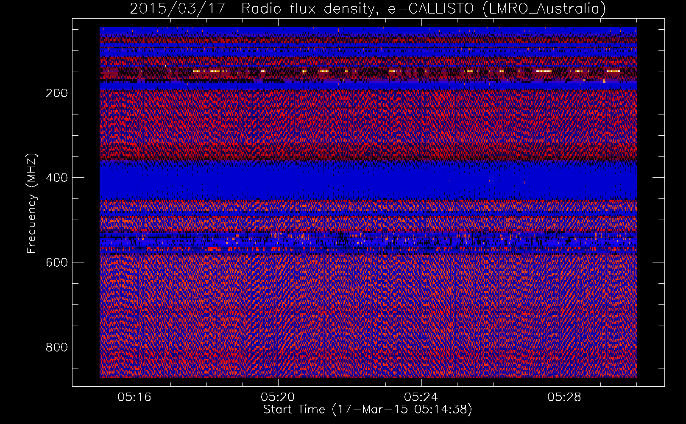The image size is (686, 424).
Task: Click the '05:20' time tick label
Action: pyautogui.click(x=278, y=397)
